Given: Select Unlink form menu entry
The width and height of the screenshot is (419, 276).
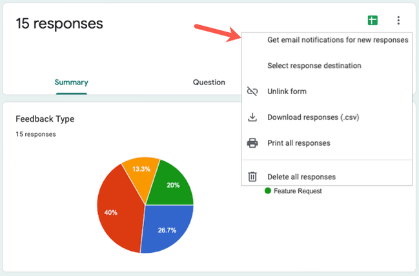Looking at the screenshot, I should (x=287, y=92).
